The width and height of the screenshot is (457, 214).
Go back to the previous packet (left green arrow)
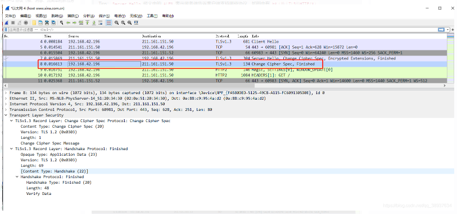click(x=68, y=22)
